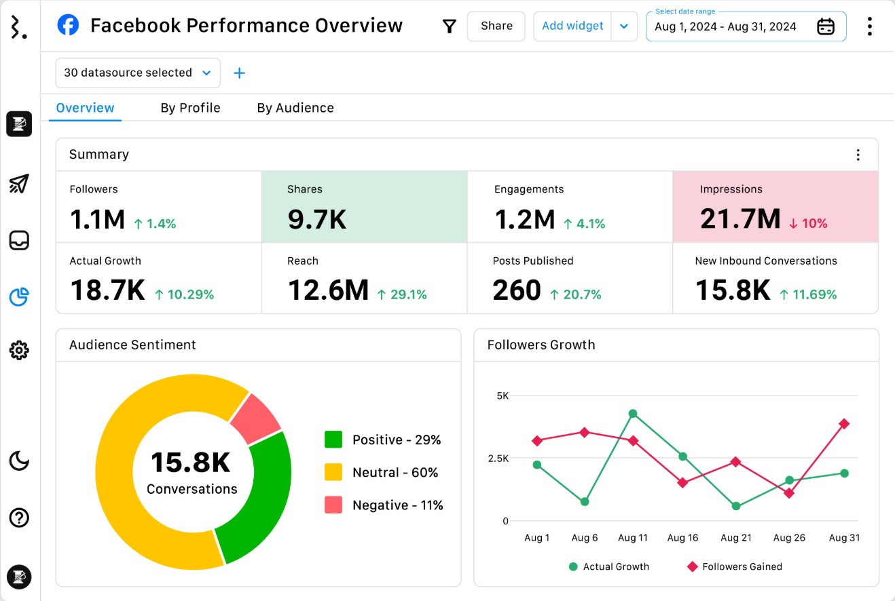Image resolution: width=895 pixels, height=601 pixels.
Task: Expand the Add widget dropdown arrow
Action: click(x=624, y=26)
